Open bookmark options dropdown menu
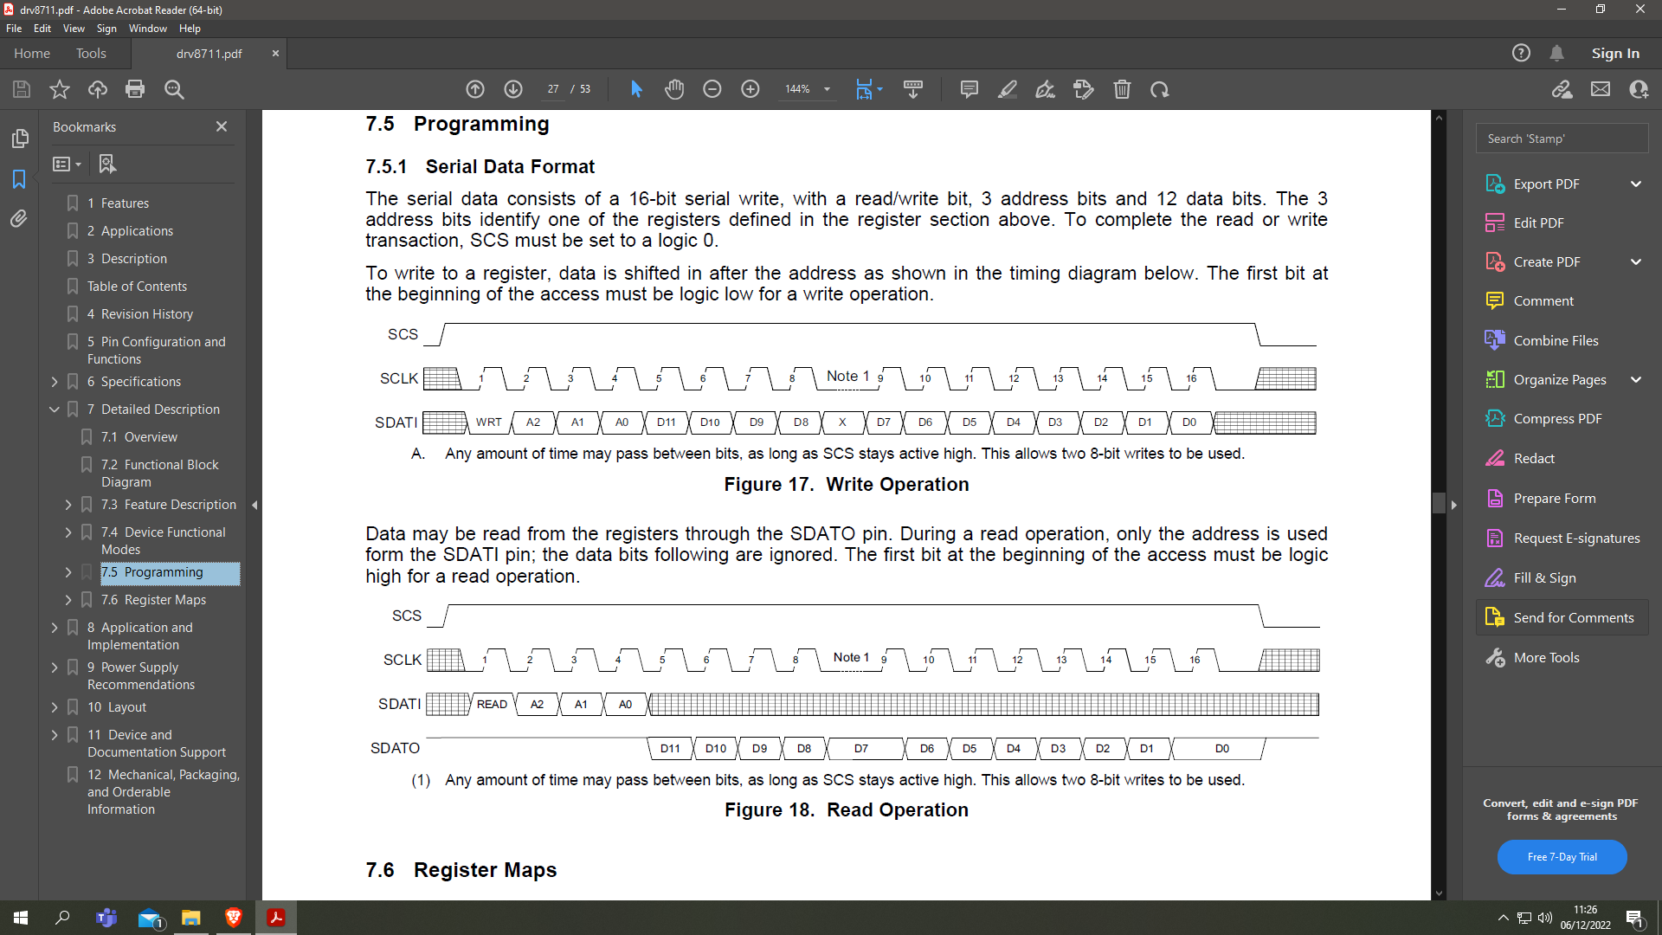Viewport: 1662px width, 935px height. (x=67, y=164)
